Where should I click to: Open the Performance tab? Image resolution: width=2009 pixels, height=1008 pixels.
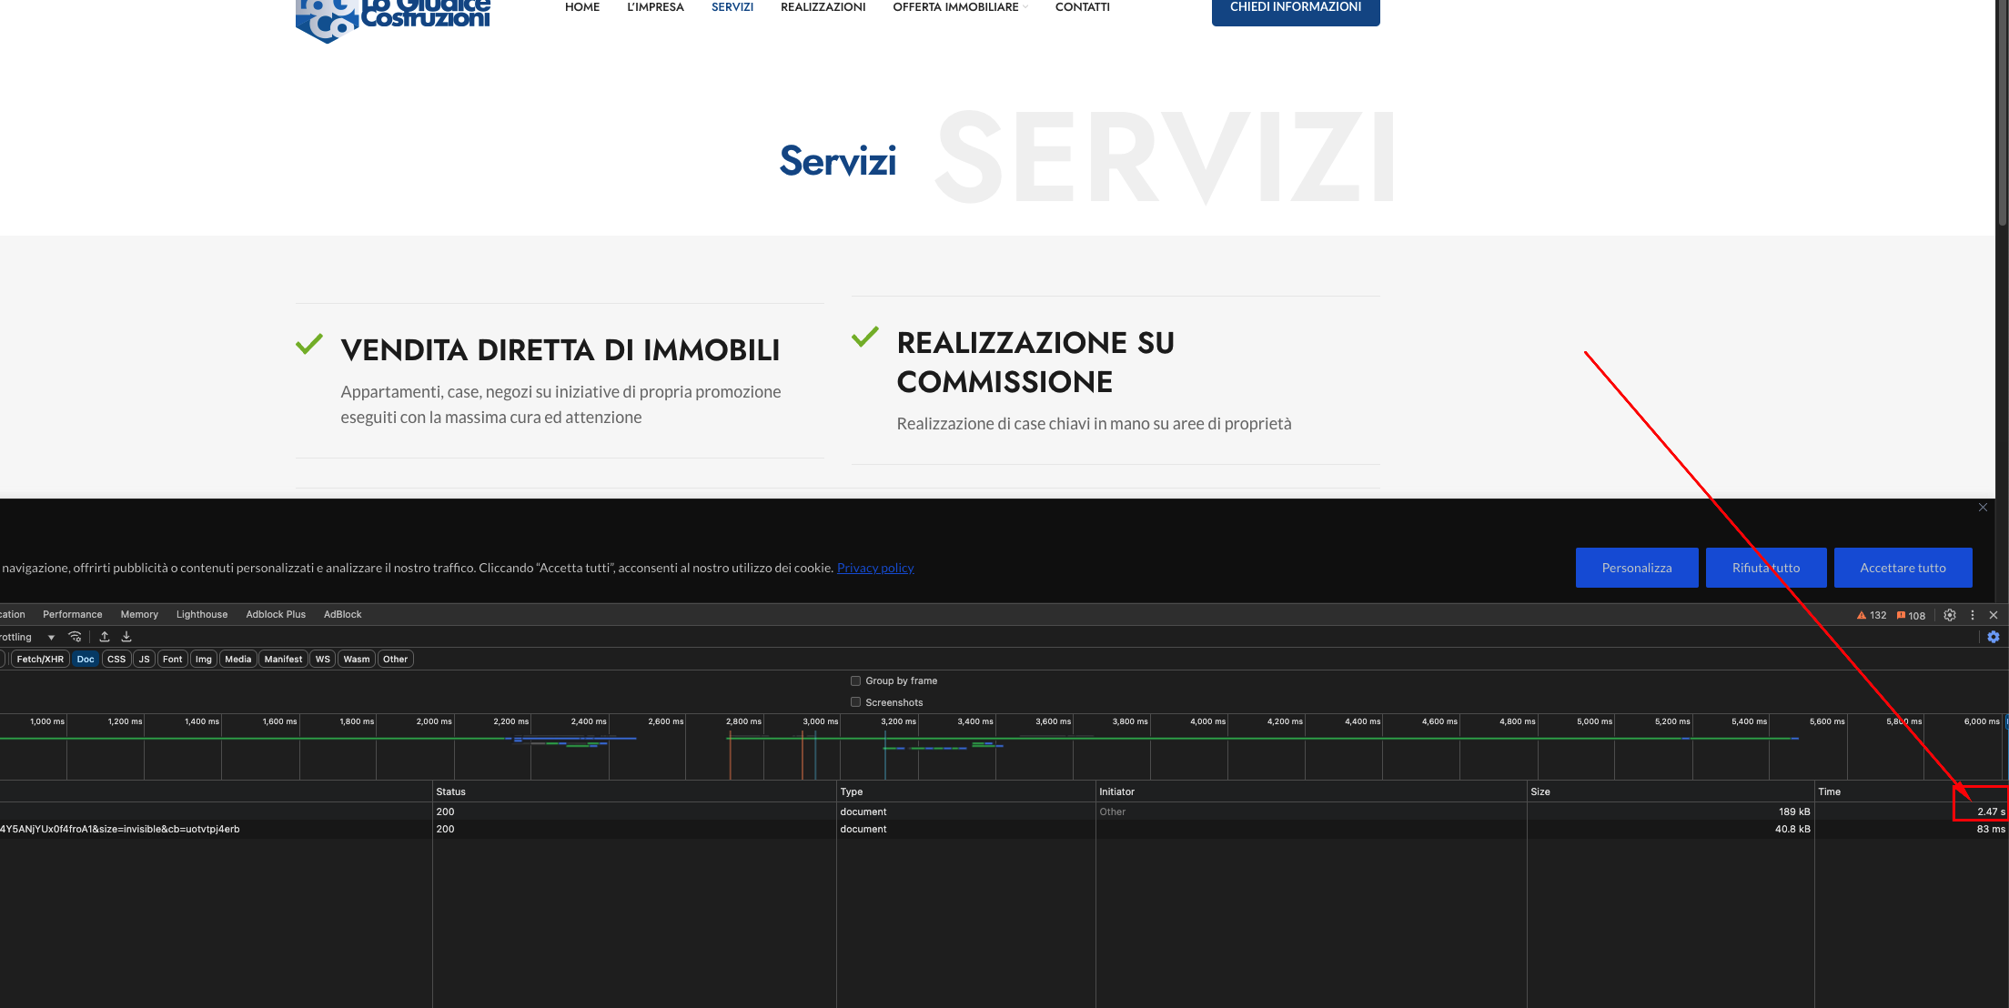coord(73,614)
